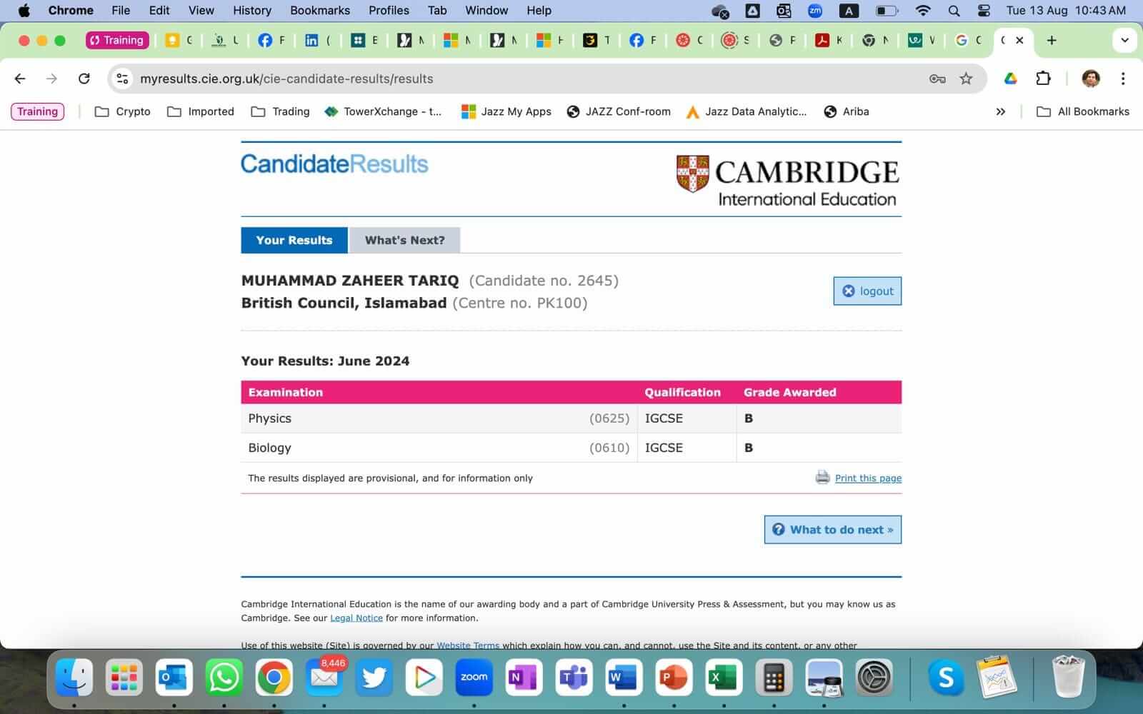Launch Microsoft Excel from the dock
Screen dimensions: 1143x714
[723, 677]
